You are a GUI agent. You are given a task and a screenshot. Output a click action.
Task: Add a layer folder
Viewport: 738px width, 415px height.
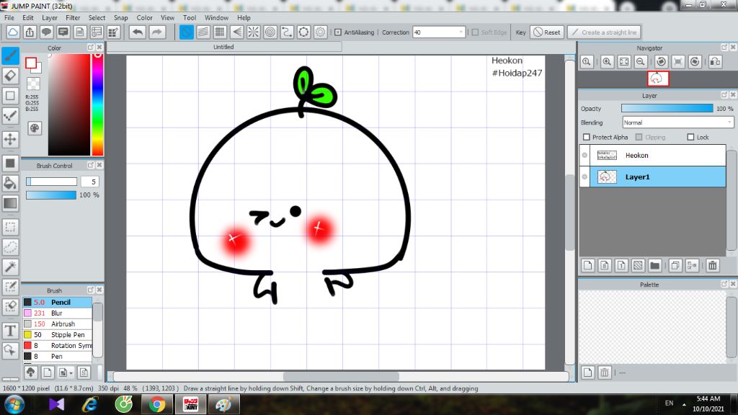(x=654, y=265)
